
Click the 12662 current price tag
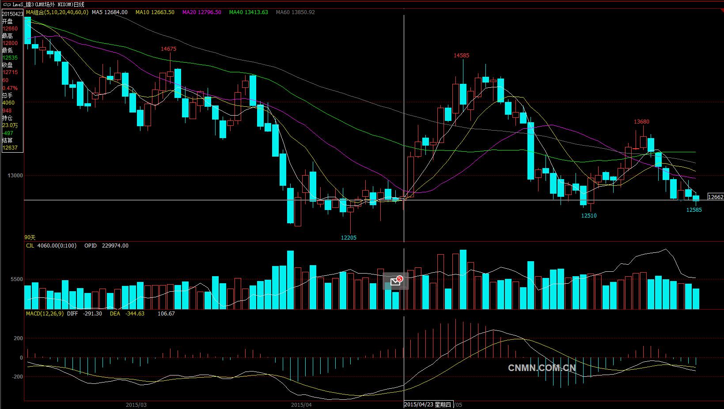pos(715,197)
